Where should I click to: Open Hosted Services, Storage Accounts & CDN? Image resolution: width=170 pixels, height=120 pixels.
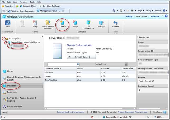(x=22, y=79)
